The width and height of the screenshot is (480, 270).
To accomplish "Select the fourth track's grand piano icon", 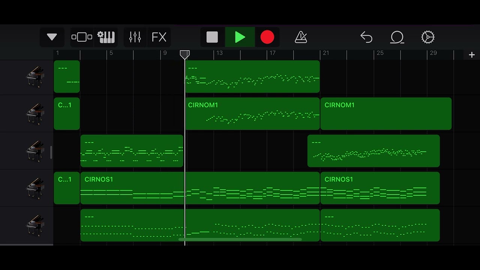I will point(35,188).
